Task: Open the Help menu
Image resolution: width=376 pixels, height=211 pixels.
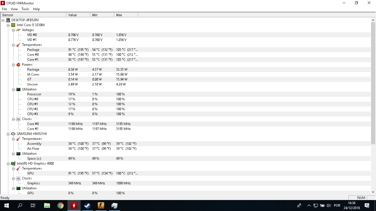Action: pyautogui.click(x=36, y=9)
